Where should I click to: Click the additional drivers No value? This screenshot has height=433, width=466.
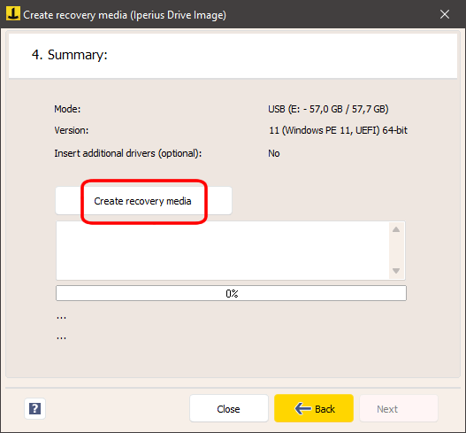(x=274, y=153)
